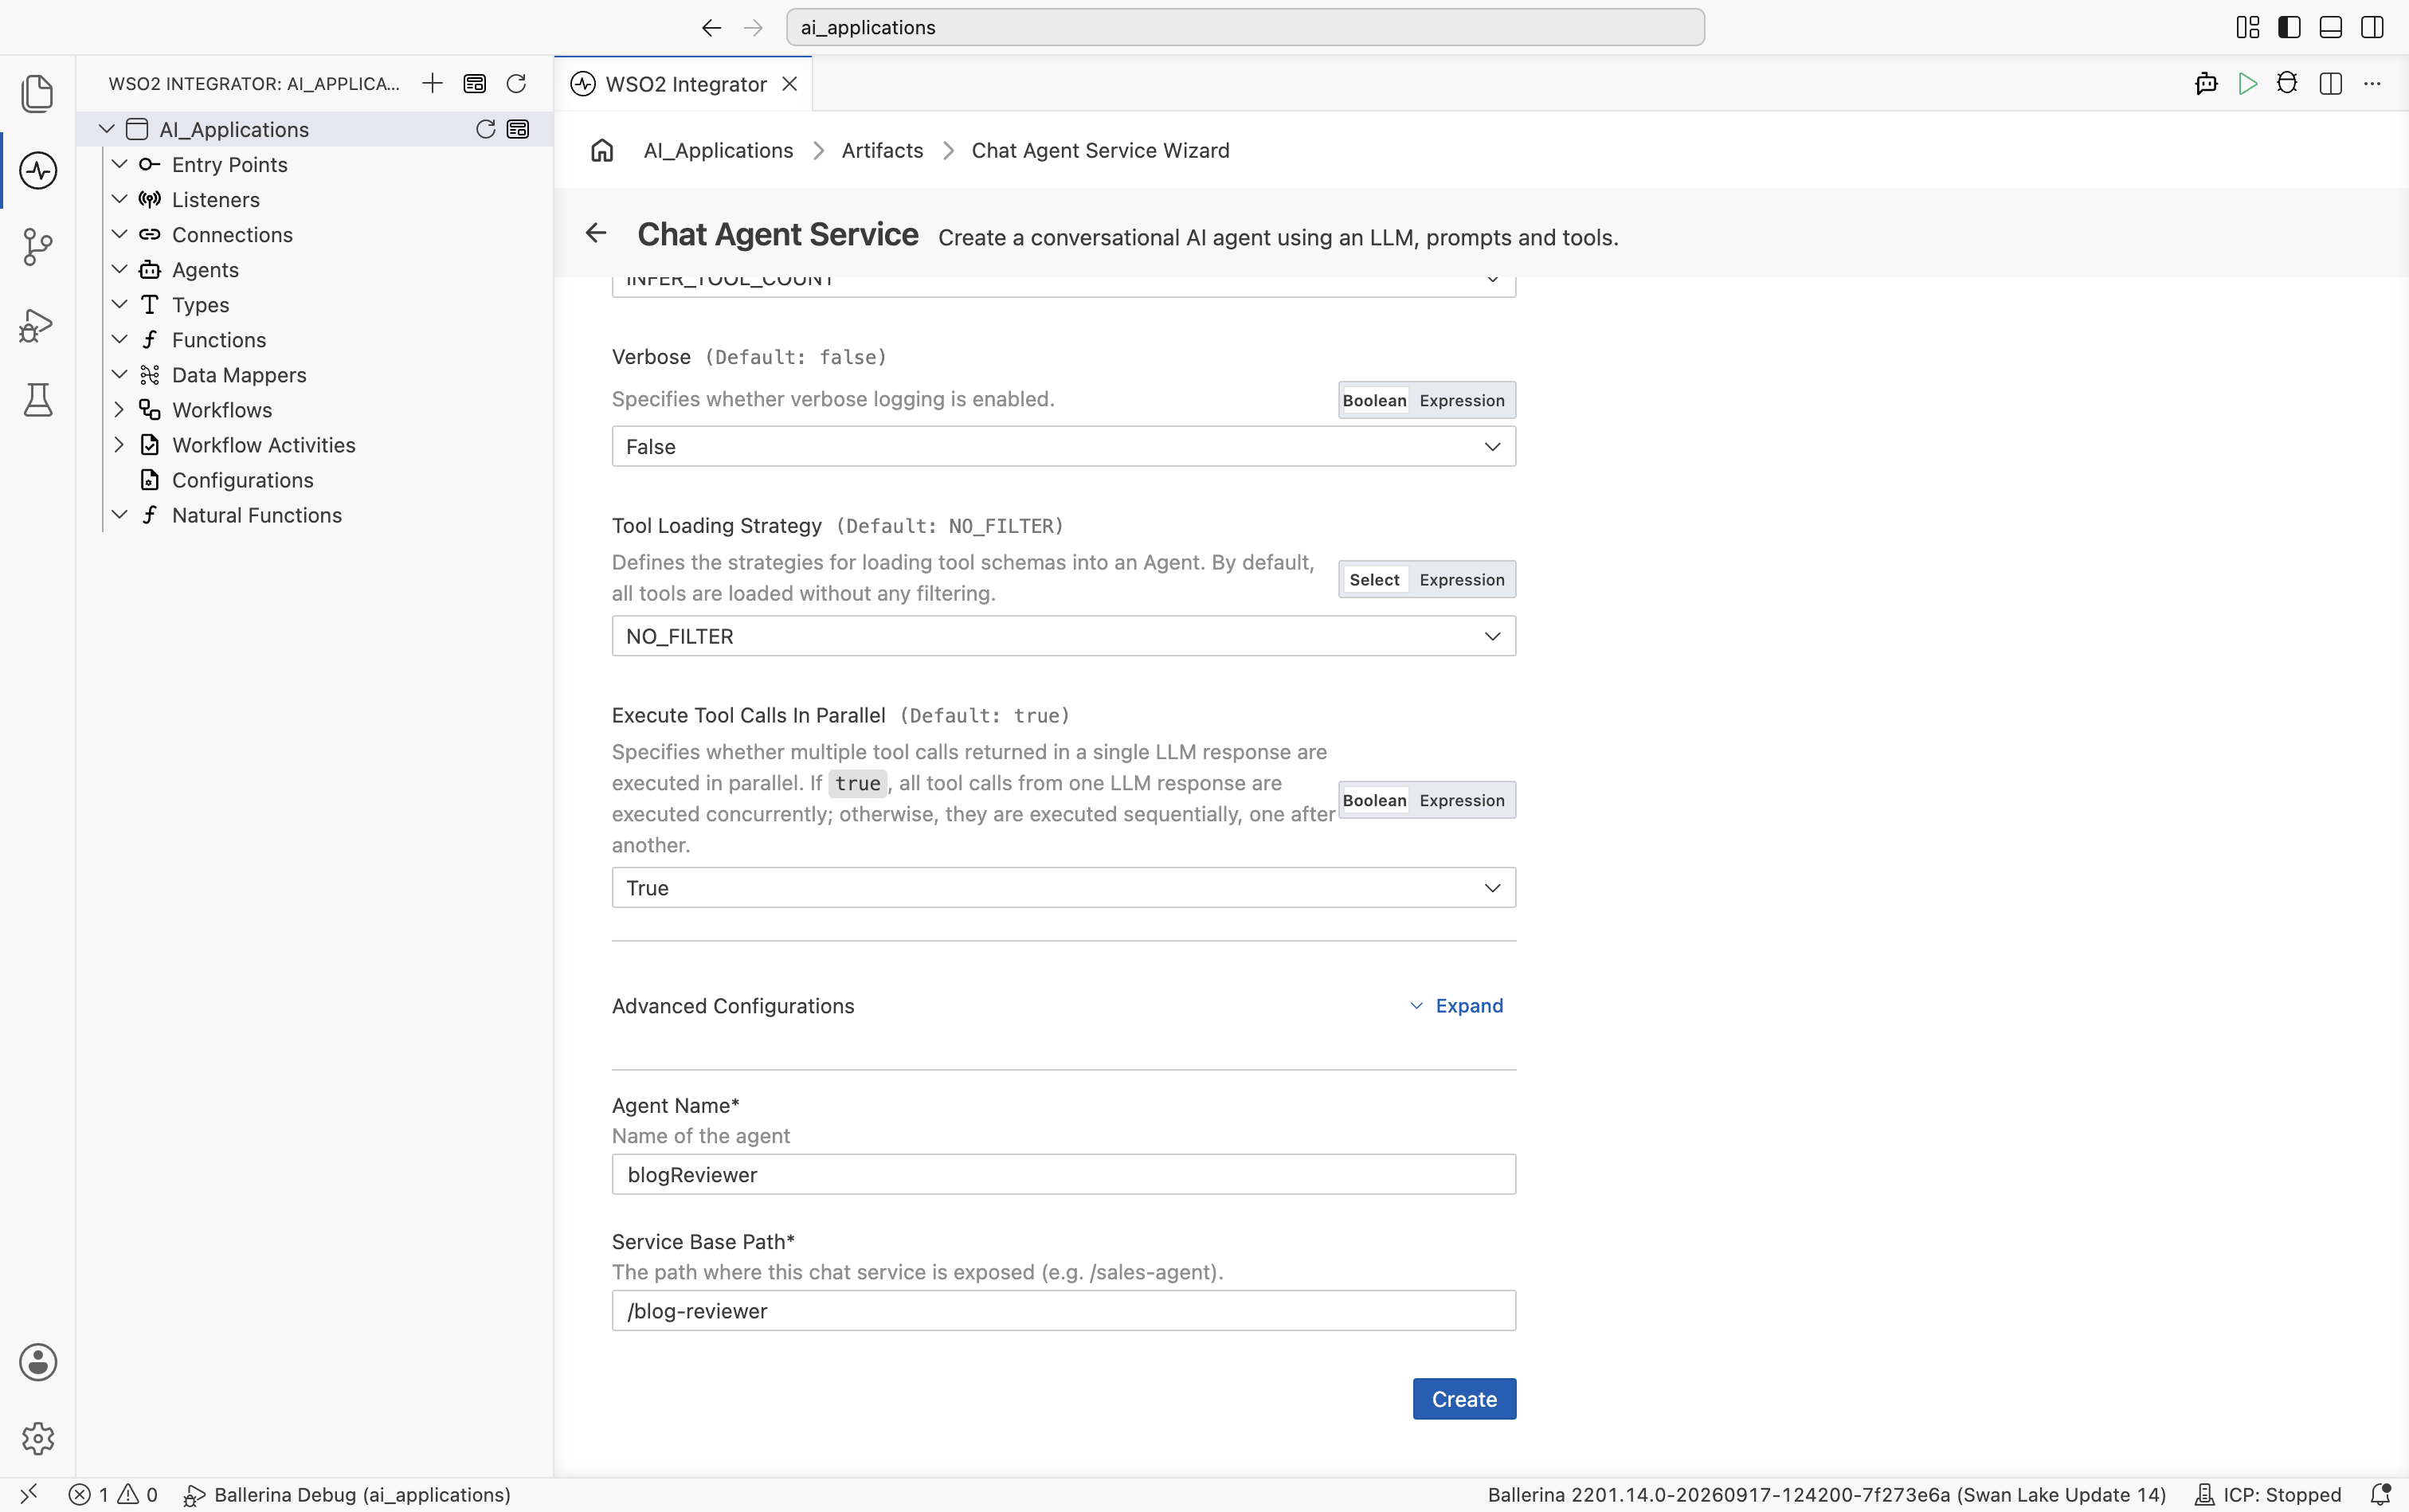This screenshot has width=2409, height=1512.
Task: Open the WSO2 Integrator activity bar icon
Action: (38, 171)
